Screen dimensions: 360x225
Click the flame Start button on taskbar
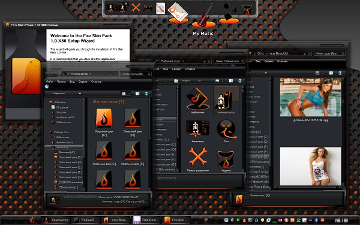32,220
